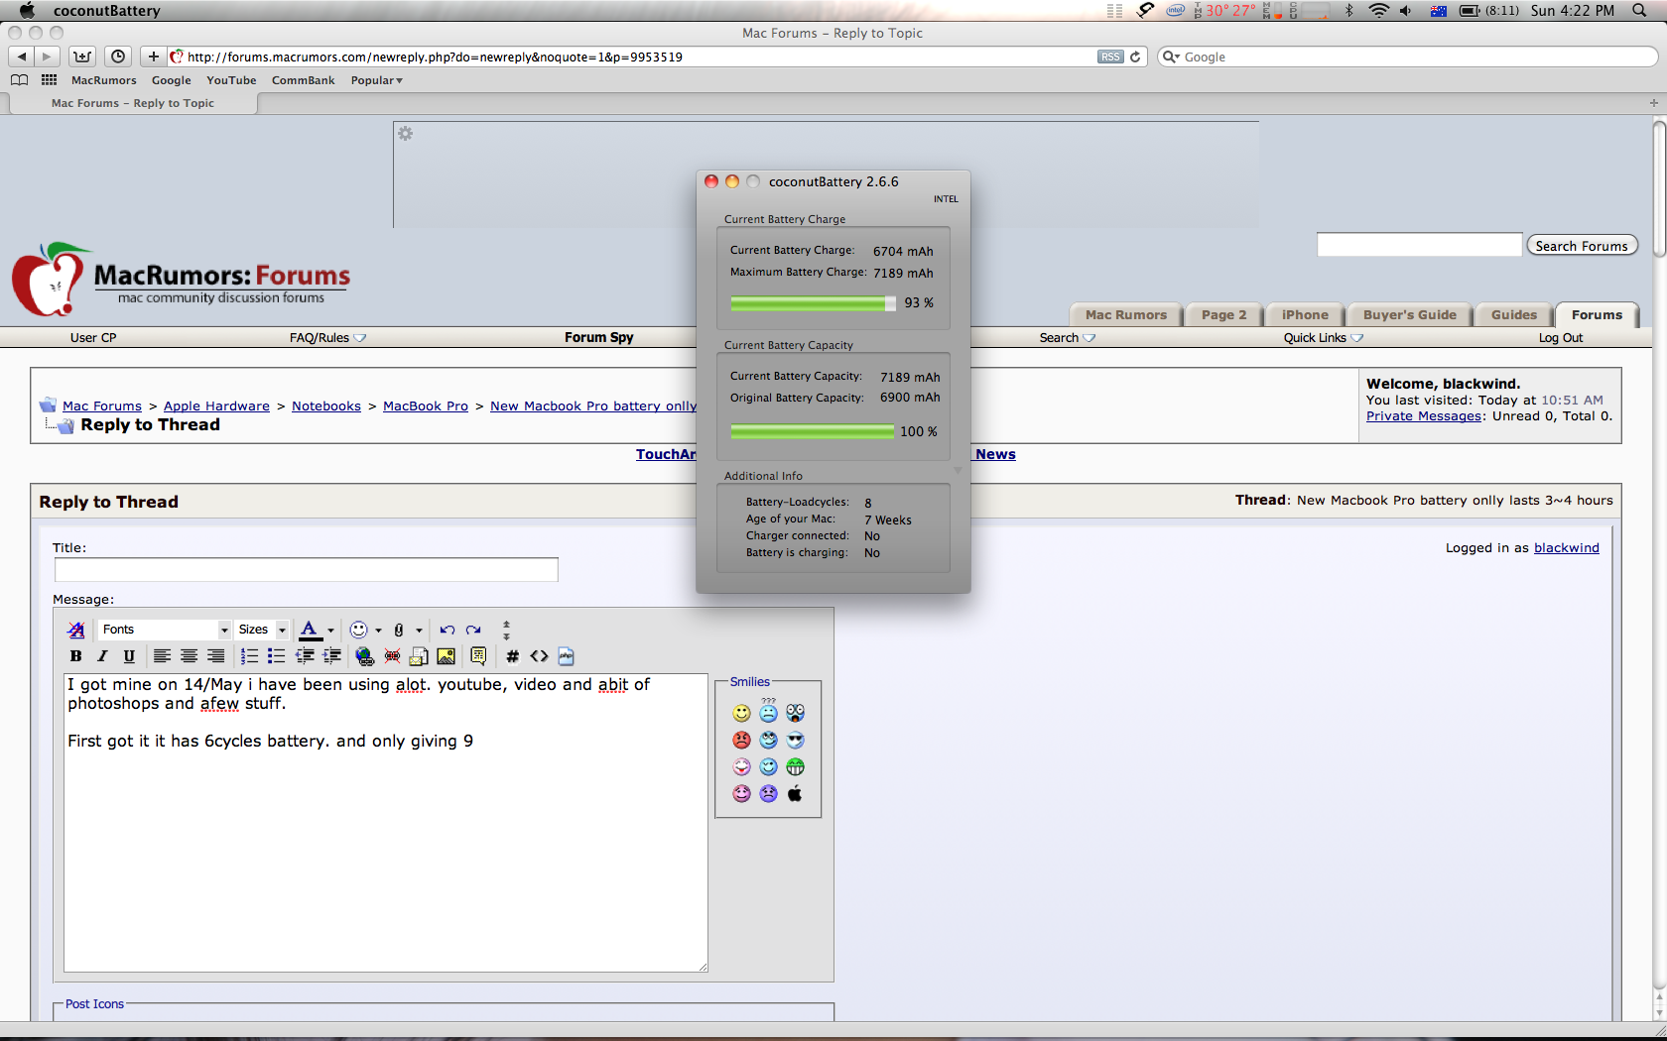This screenshot has height=1041, width=1667.
Task: Open the Notebooks breadcrumb link
Action: (x=326, y=406)
